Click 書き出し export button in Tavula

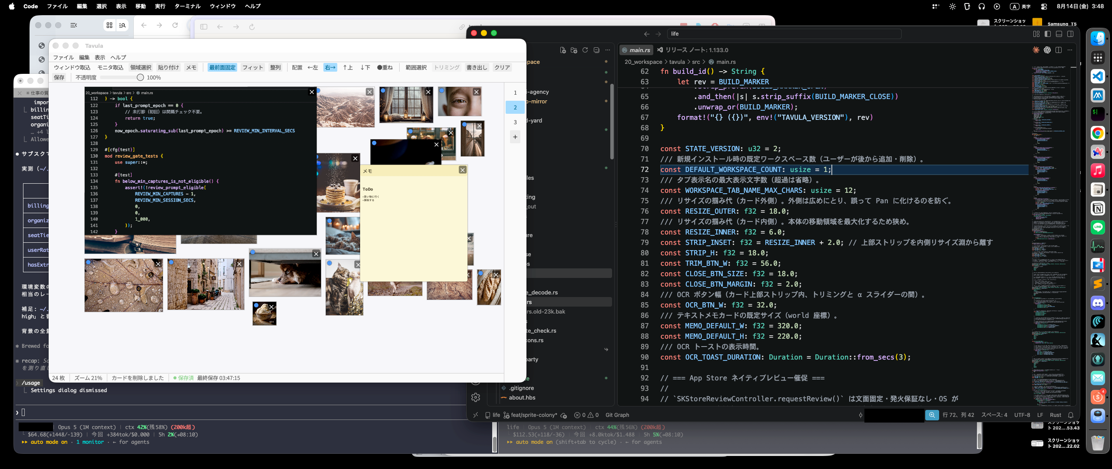[x=477, y=67]
